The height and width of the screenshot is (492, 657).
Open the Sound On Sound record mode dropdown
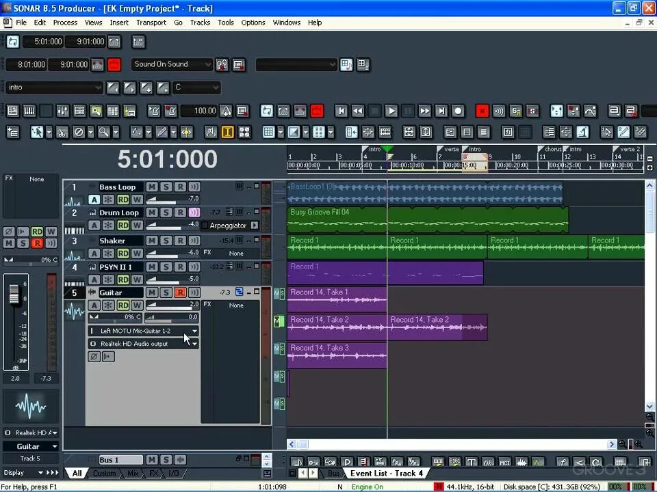click(172, 64)
